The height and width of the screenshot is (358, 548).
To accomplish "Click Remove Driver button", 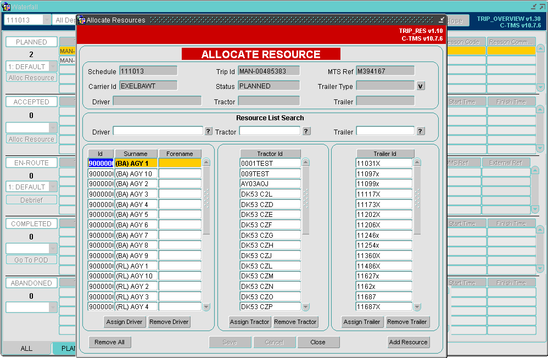I will [x=169, y=322].
